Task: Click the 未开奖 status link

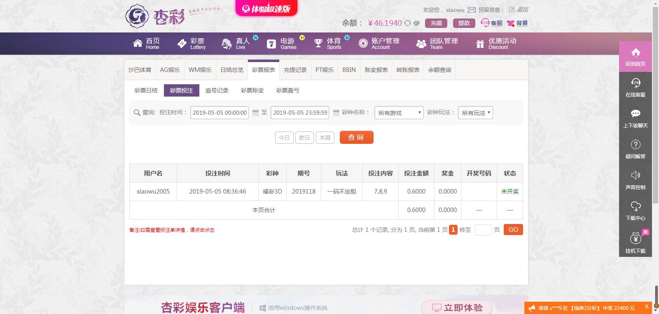Action: click(509, 192)
